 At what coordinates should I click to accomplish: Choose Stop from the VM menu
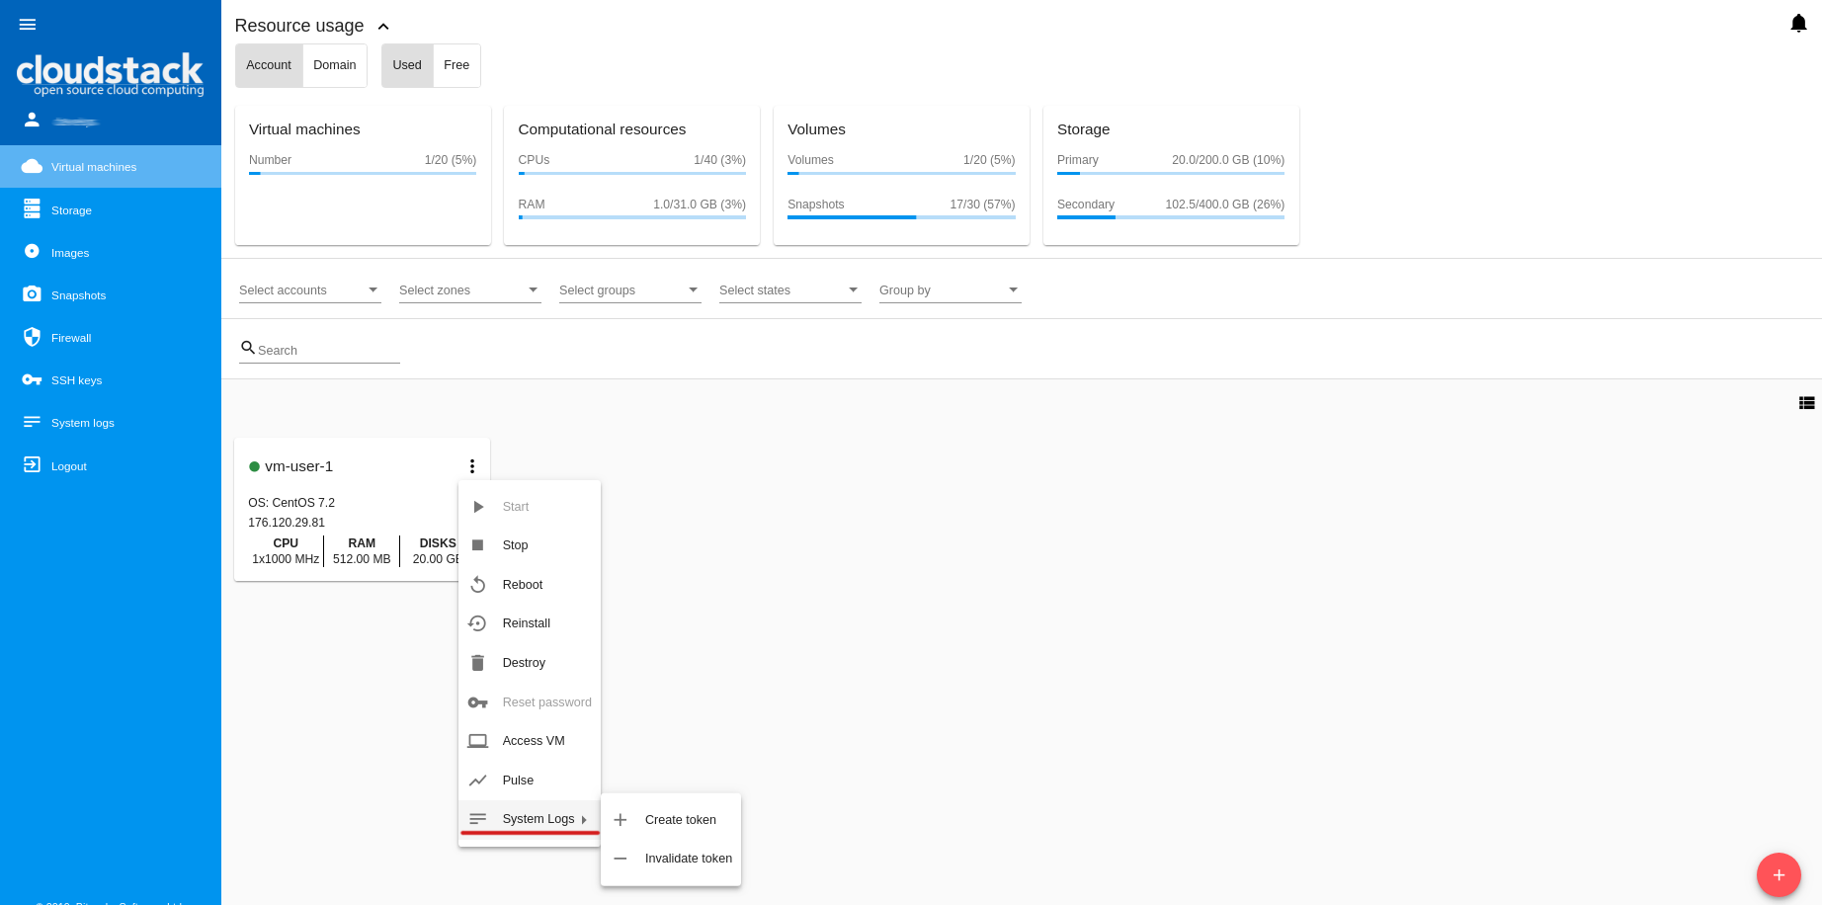pyautogui.click(x=530, y=545)
